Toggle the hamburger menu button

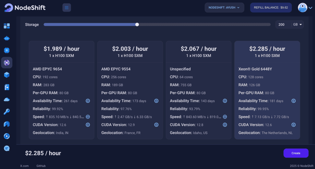pos(66,8)
